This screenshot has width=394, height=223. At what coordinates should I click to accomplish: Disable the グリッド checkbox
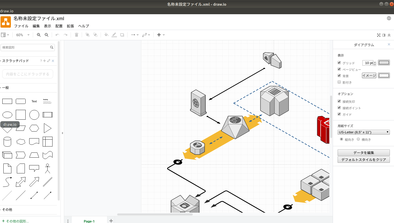(339, 63)
